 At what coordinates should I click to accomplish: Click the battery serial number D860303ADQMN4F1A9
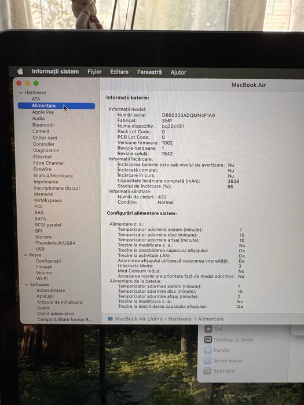(x=188, y=115)
